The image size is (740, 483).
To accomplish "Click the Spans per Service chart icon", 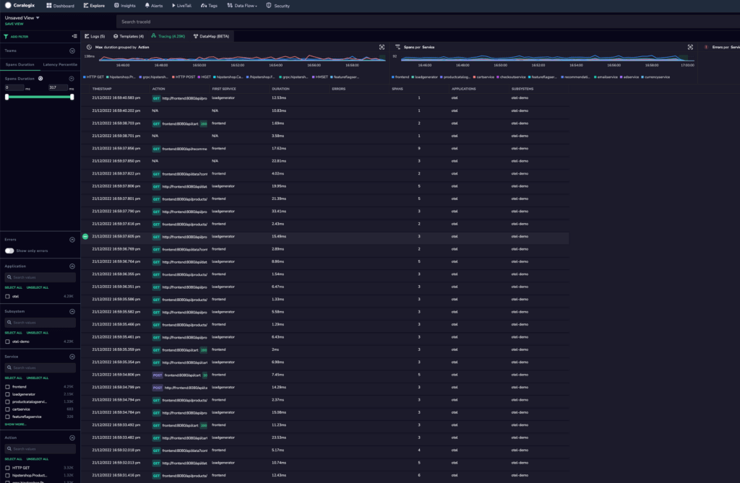I will coord(397,47).
